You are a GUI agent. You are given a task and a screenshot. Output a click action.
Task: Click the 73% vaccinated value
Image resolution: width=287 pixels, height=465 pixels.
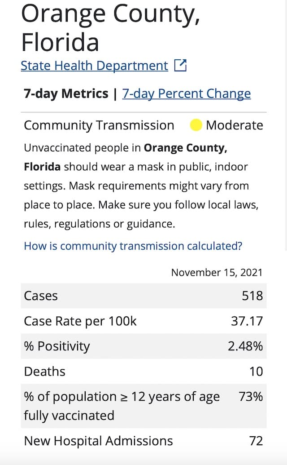pyautogui.click(x=251, y=397)
